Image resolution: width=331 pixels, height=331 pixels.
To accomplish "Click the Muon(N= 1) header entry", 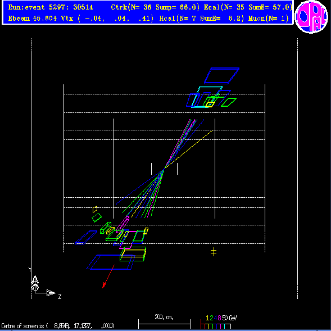I will click(268, 19).
